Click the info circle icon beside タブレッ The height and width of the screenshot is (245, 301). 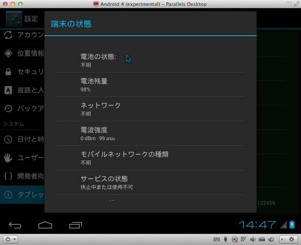coord(8,195)
